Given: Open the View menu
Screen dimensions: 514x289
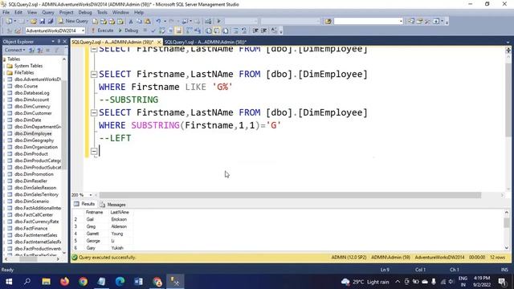Looking at the screenshot, I should click(x=32, y=13).
